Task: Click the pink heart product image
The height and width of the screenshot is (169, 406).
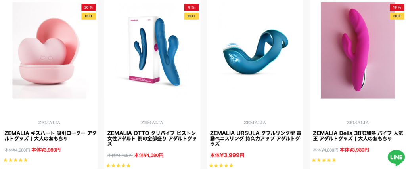Action: pyautogui.click(x=49, y=50)
